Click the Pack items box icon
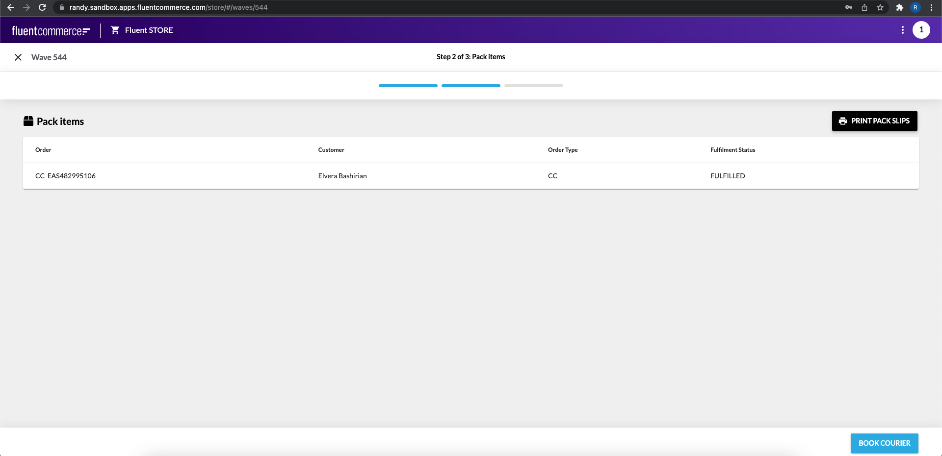 click(28, 121)
